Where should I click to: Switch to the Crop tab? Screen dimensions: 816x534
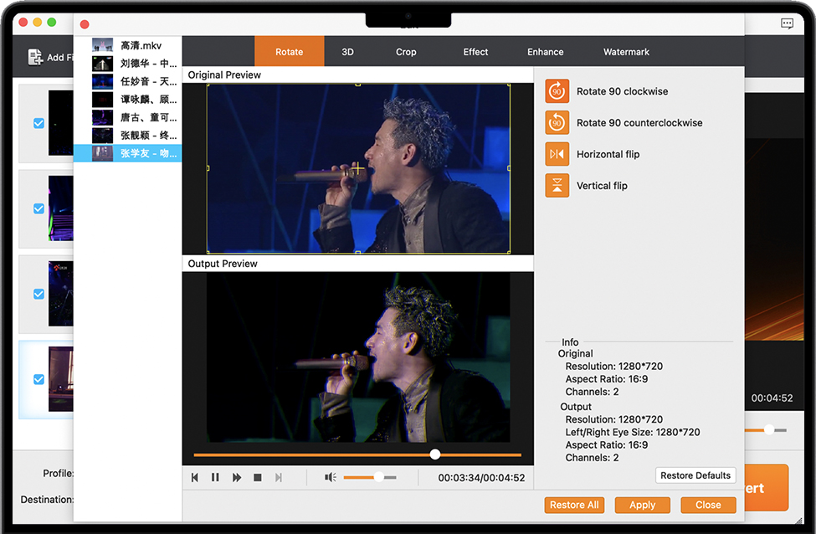(406, 52)
